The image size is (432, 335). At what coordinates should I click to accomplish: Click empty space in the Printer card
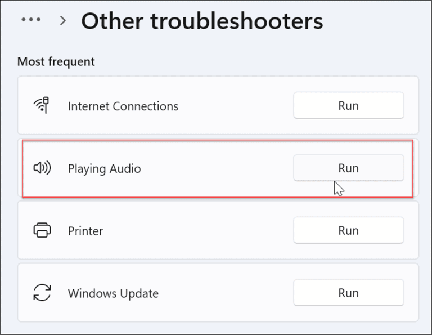pyautogui.click(x=199, y=230)
